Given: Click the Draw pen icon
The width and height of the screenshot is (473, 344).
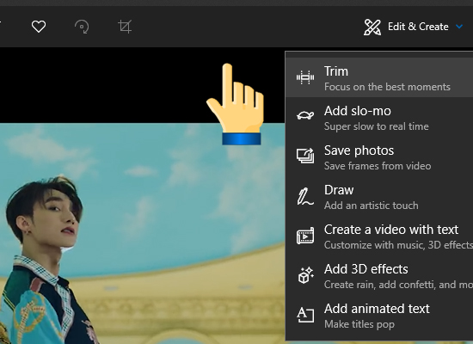Looking at the screenshot, I should coord(305,196).
